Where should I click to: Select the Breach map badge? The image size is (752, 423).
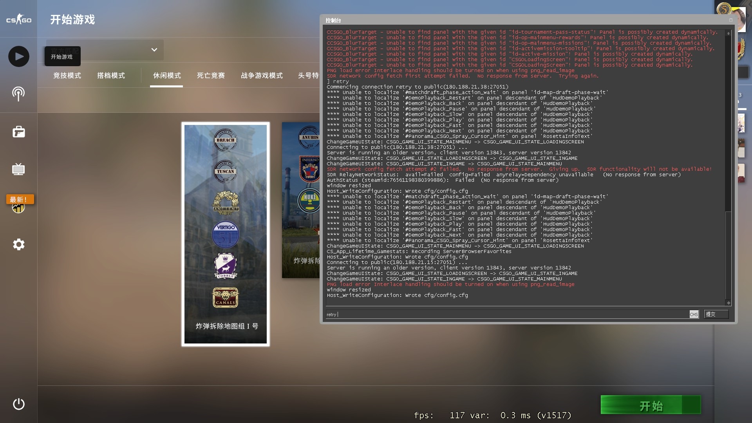tap(226, 140)
